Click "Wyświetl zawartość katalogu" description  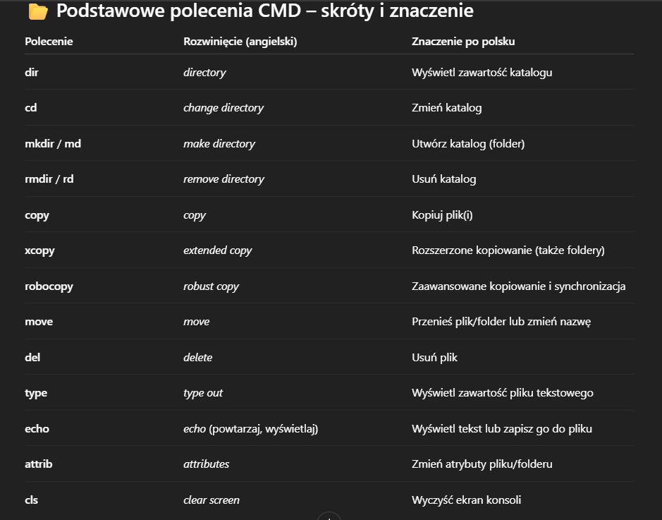coord(482,73)
